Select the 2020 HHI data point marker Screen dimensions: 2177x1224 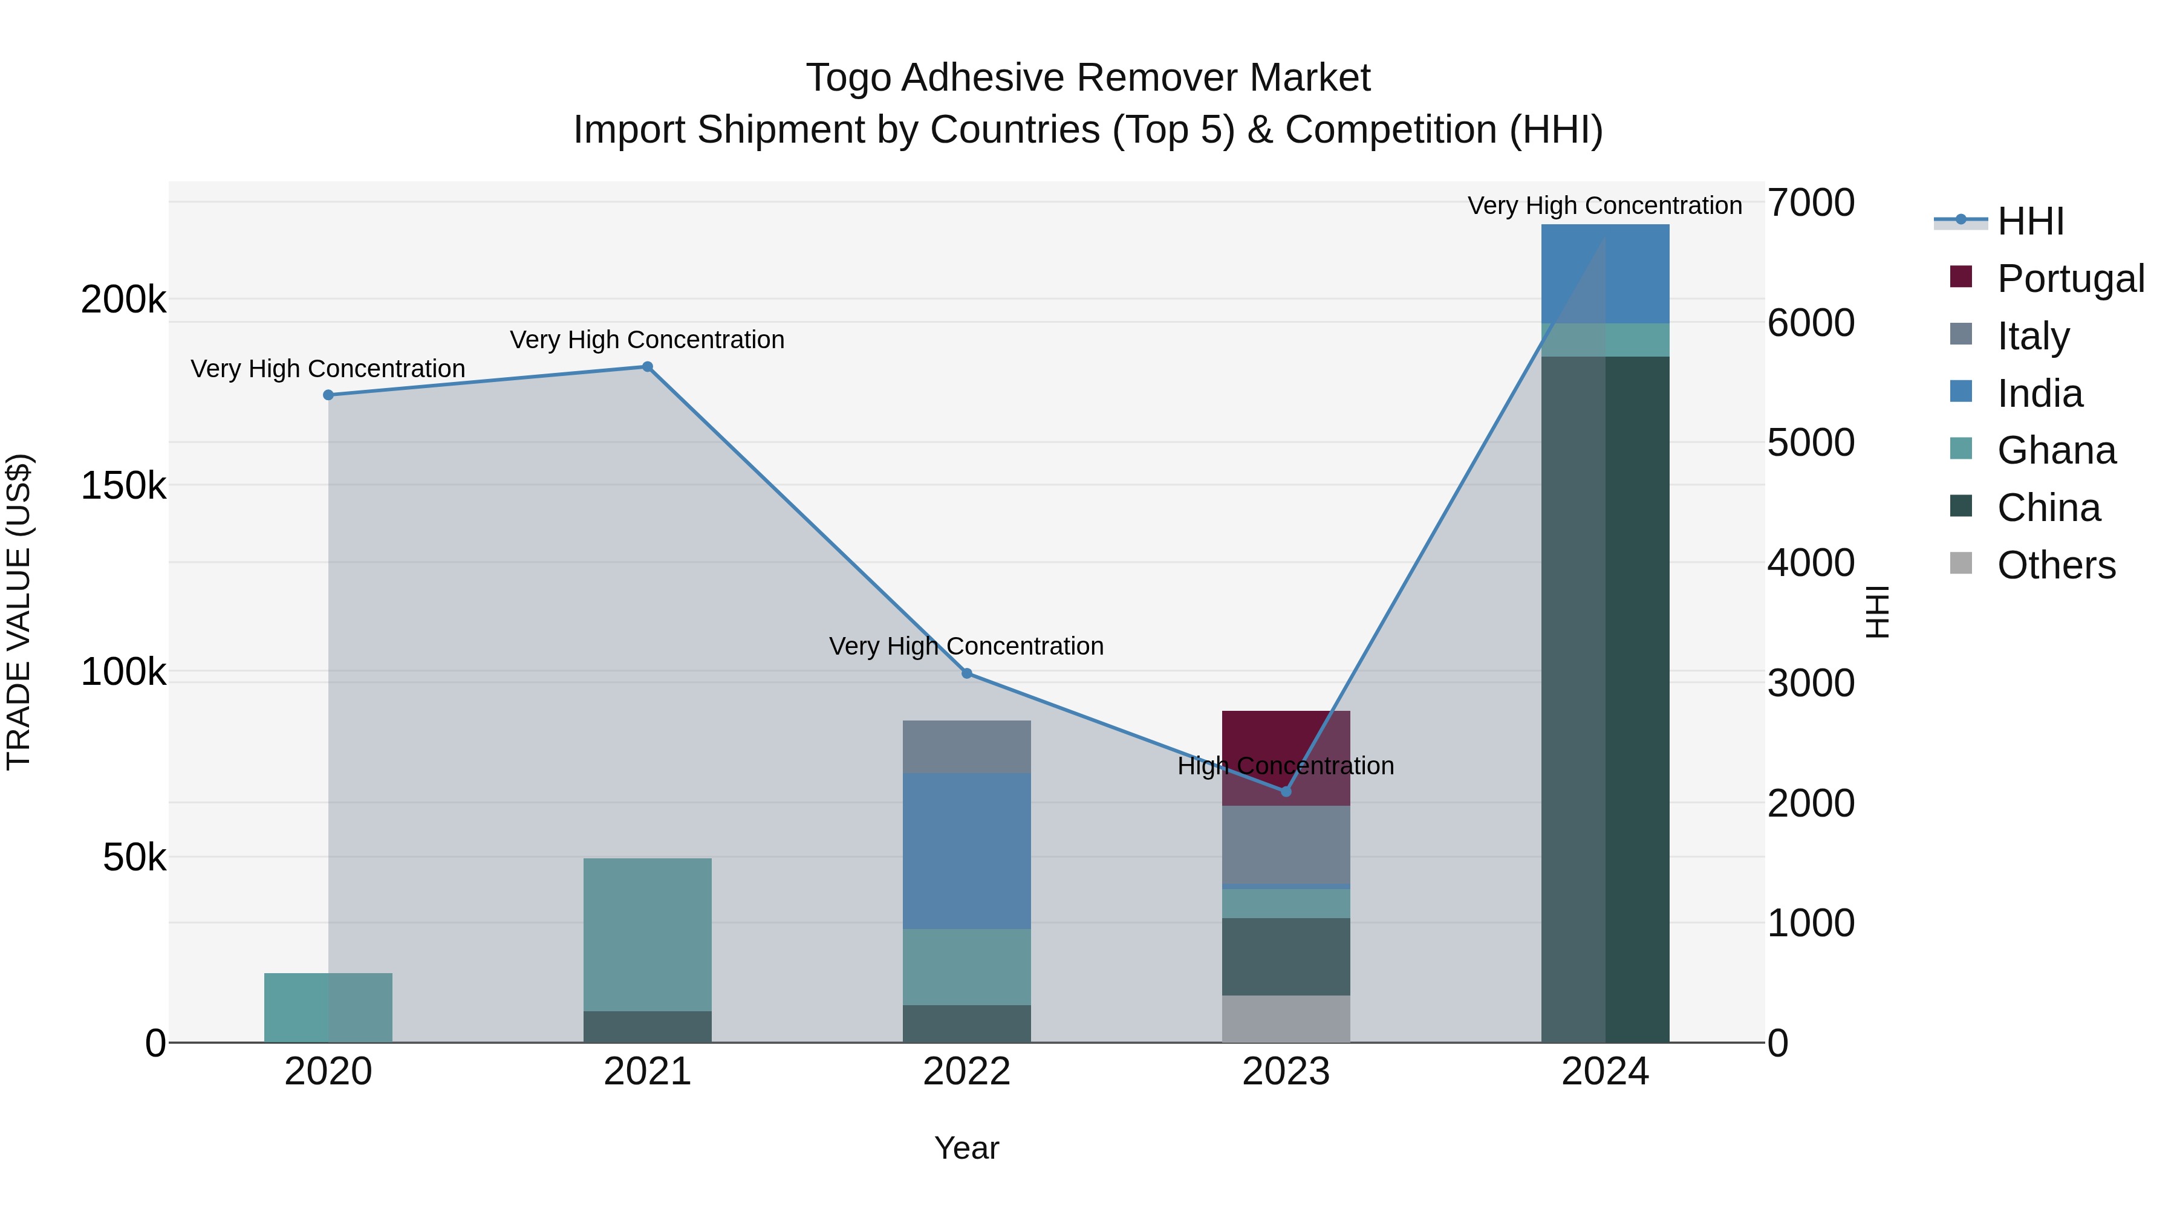point(329,395)
